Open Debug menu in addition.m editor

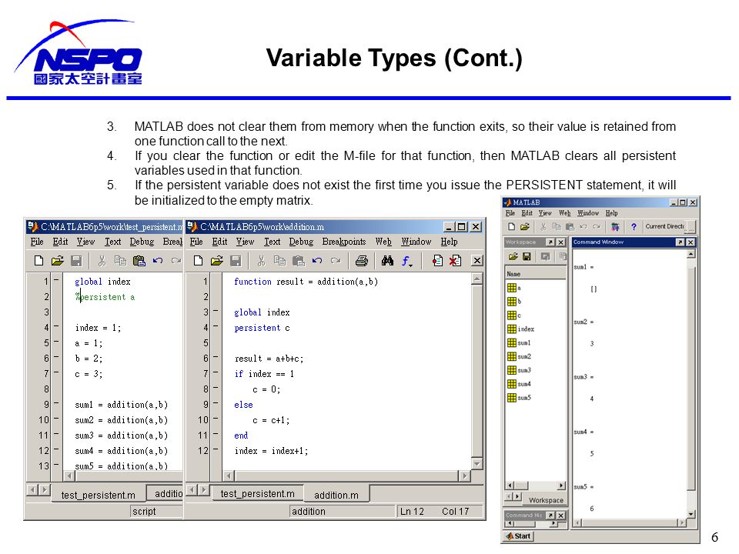(x=301, y=242)
